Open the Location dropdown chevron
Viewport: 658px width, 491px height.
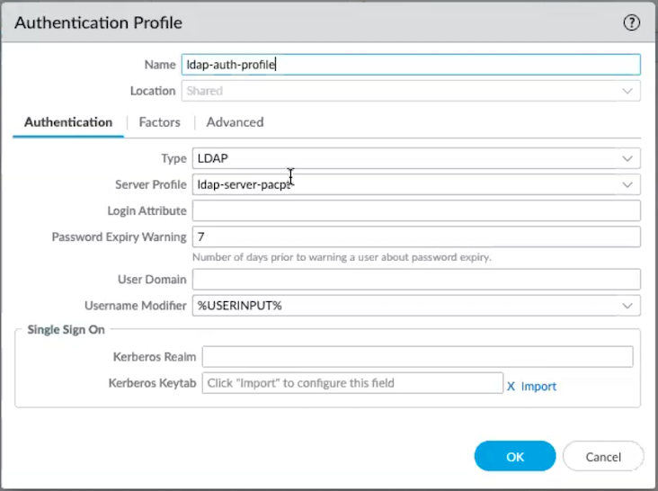pos(627,91)
